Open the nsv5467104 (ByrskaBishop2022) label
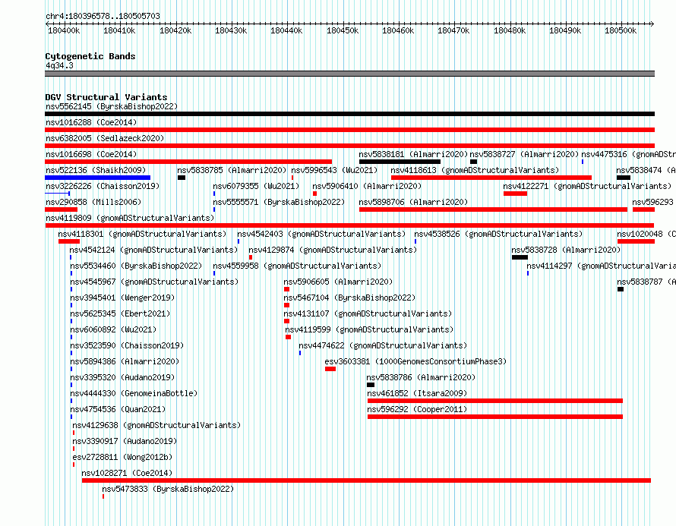The image size is (676, 526). click(x=349, y=298)
